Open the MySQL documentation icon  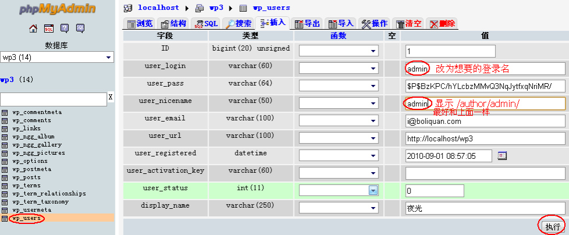pyautogui.click(x=80, y=29)
